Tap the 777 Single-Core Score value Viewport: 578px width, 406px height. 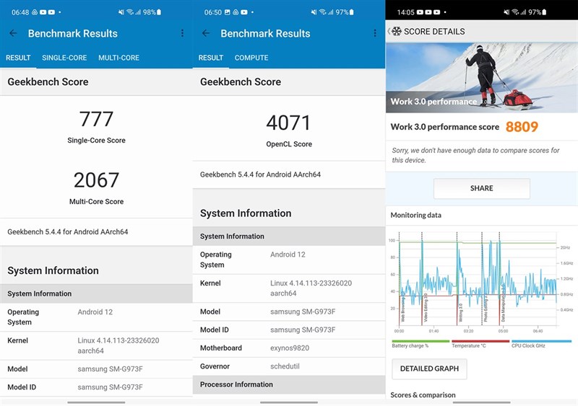(96, 119)
